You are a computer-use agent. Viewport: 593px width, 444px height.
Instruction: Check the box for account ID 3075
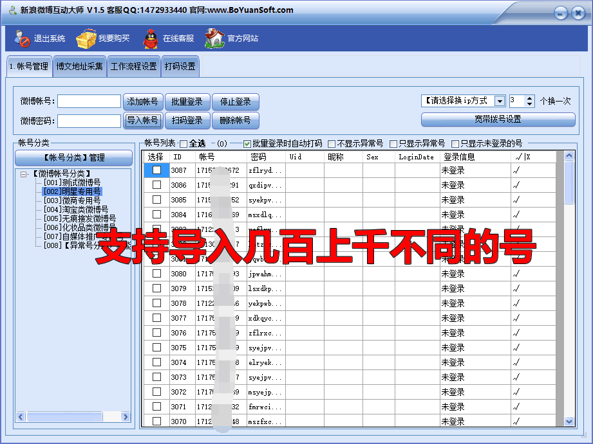pyautogui.click(x=156, y=348)
